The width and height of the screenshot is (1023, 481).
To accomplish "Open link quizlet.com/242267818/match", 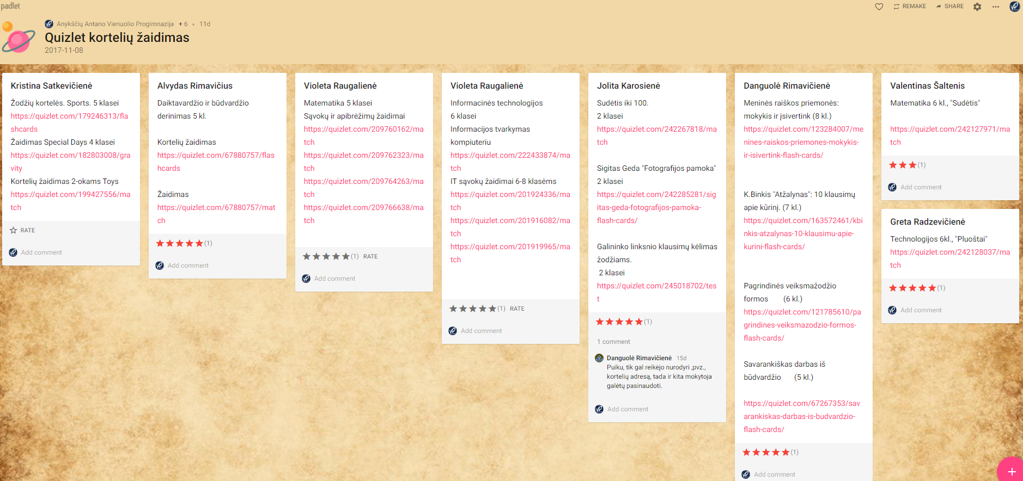I will coord(656,135).
